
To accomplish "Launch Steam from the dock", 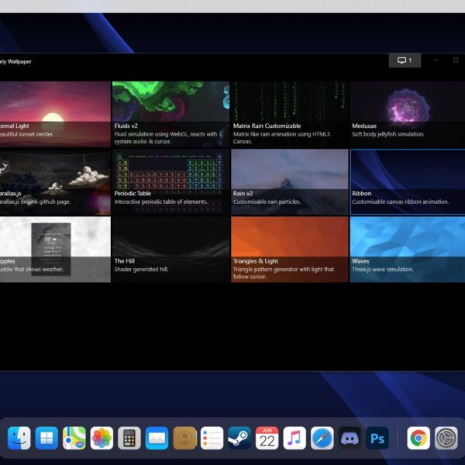I will point(239,438).
